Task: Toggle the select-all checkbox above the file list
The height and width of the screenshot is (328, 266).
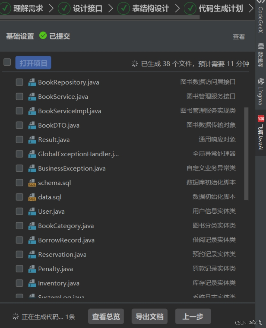Action: pyautogui.click(x=7, y=62)
